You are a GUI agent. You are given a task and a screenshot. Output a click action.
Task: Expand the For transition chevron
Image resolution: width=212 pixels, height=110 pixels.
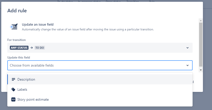(188, 48)
